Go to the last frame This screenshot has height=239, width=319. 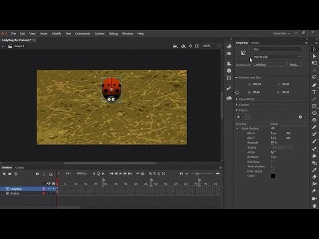pyautogui.click(x=130, y=174)
